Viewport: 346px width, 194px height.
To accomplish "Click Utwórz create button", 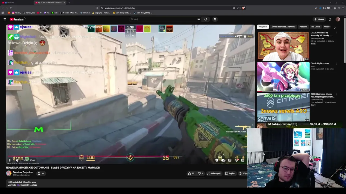I will [x=319, y=19].
